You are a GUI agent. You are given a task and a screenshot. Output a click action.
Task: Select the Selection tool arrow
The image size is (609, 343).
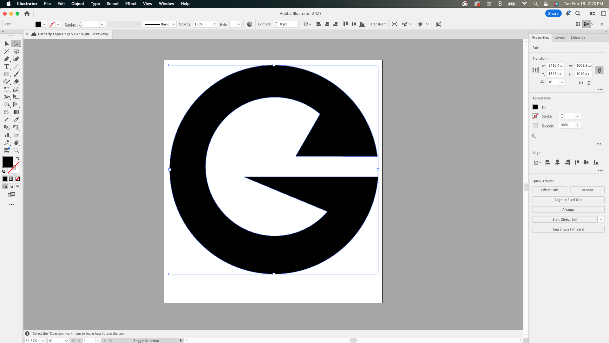pyautogui.click(x=7, y=44)
